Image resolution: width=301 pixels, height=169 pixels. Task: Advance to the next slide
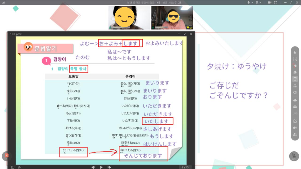pyautogui.click(x=109, y=167)
